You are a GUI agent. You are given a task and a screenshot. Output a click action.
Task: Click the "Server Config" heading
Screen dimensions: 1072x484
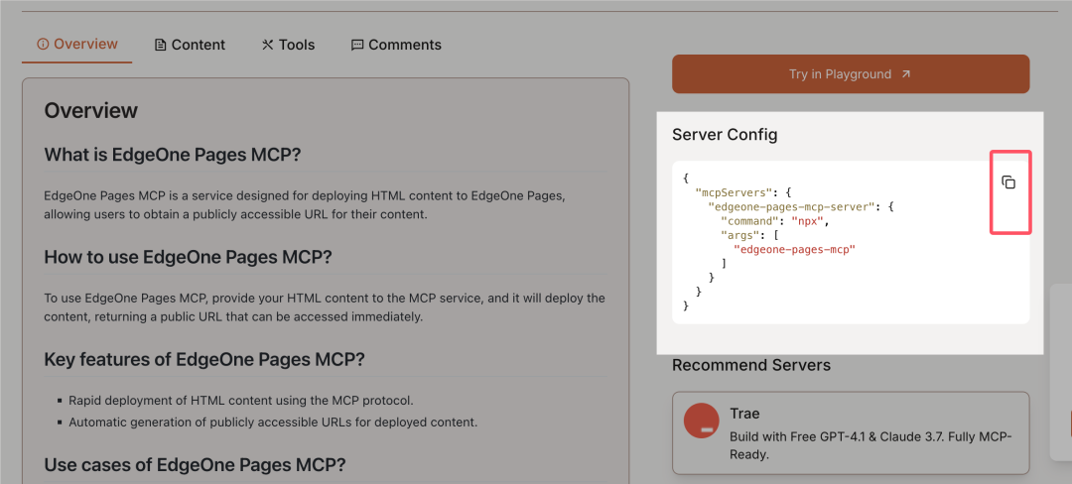pyautogui.click(x=725, y=135)
